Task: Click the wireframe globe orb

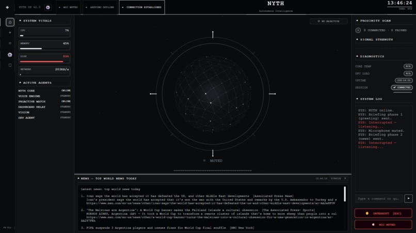Action: click(x=213, y=94)
